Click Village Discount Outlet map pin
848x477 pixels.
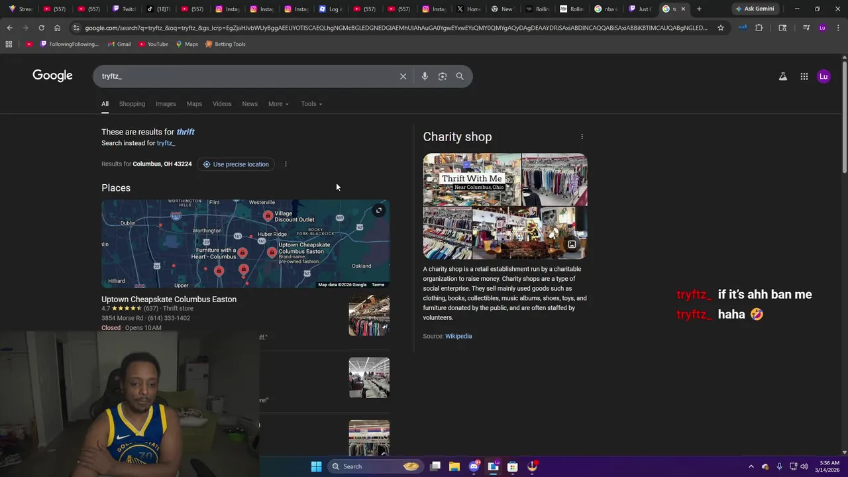pyautogui.click(x=268, y=215)
